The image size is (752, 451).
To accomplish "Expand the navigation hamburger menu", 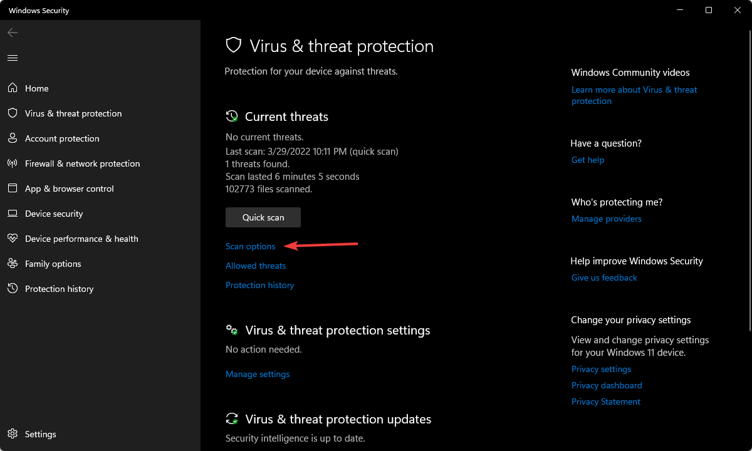I will click(12, 58).
